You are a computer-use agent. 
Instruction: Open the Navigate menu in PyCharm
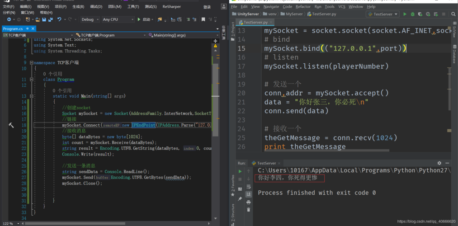[x=271, y=6]
